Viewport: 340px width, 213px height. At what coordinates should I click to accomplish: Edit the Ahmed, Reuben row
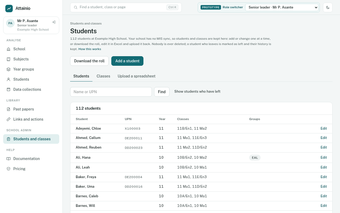[324, 147]
